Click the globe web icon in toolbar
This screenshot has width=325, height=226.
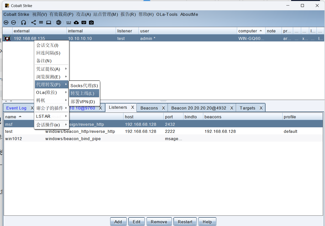59,23
